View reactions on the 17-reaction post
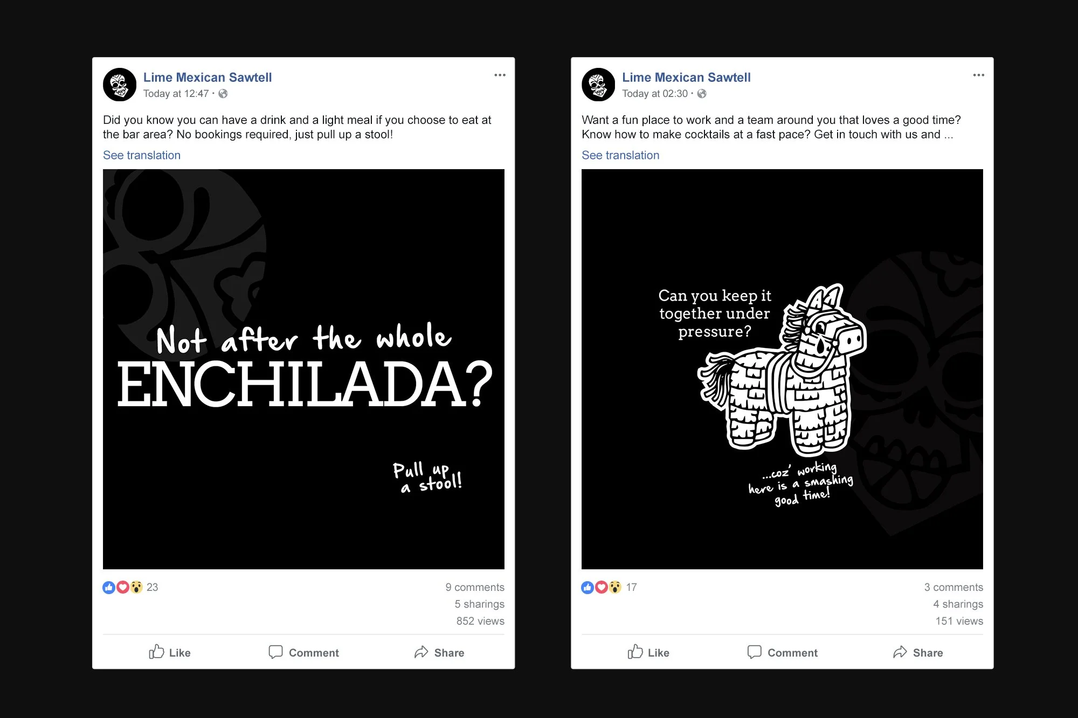 click(609, 587)
